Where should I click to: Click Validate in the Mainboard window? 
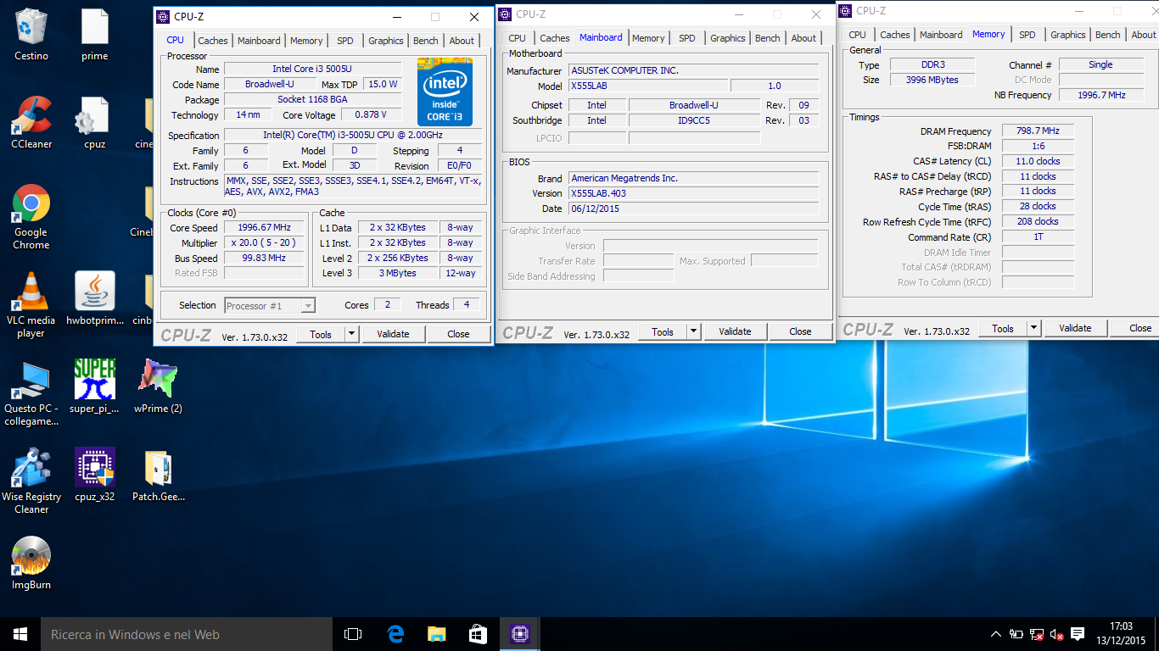pyautogui.click(x=735, y=331)
